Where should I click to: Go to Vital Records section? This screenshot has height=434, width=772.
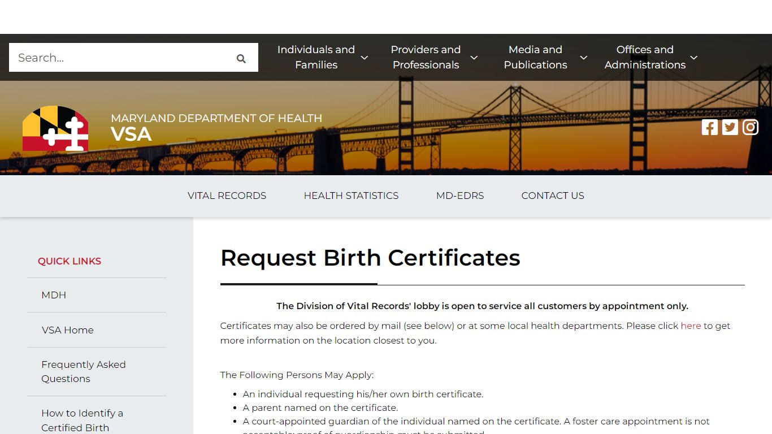coord(227,196)
